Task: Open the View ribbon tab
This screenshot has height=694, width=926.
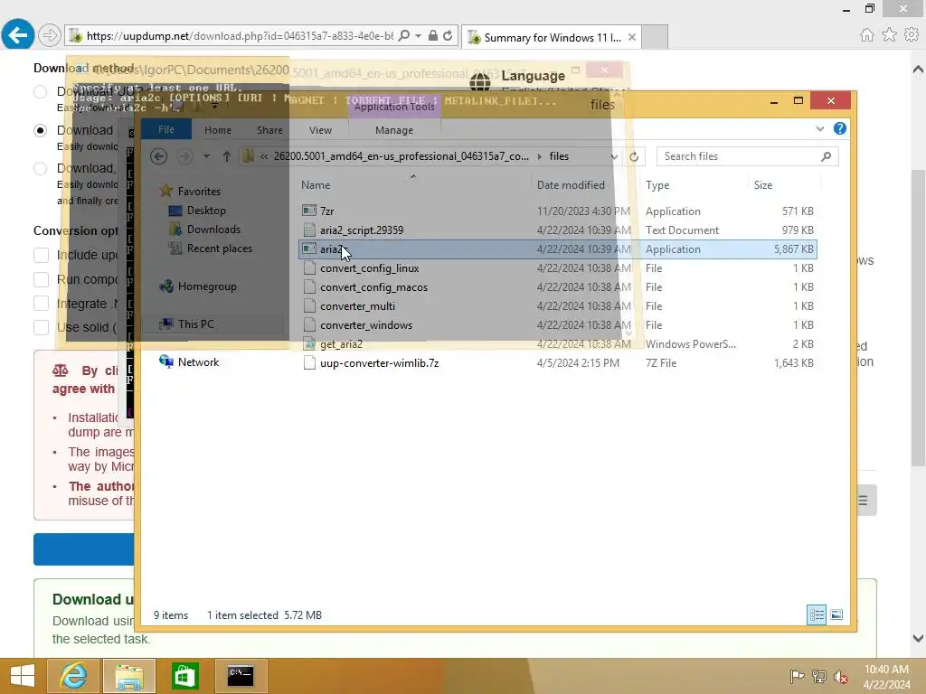Action: [321, 130]
